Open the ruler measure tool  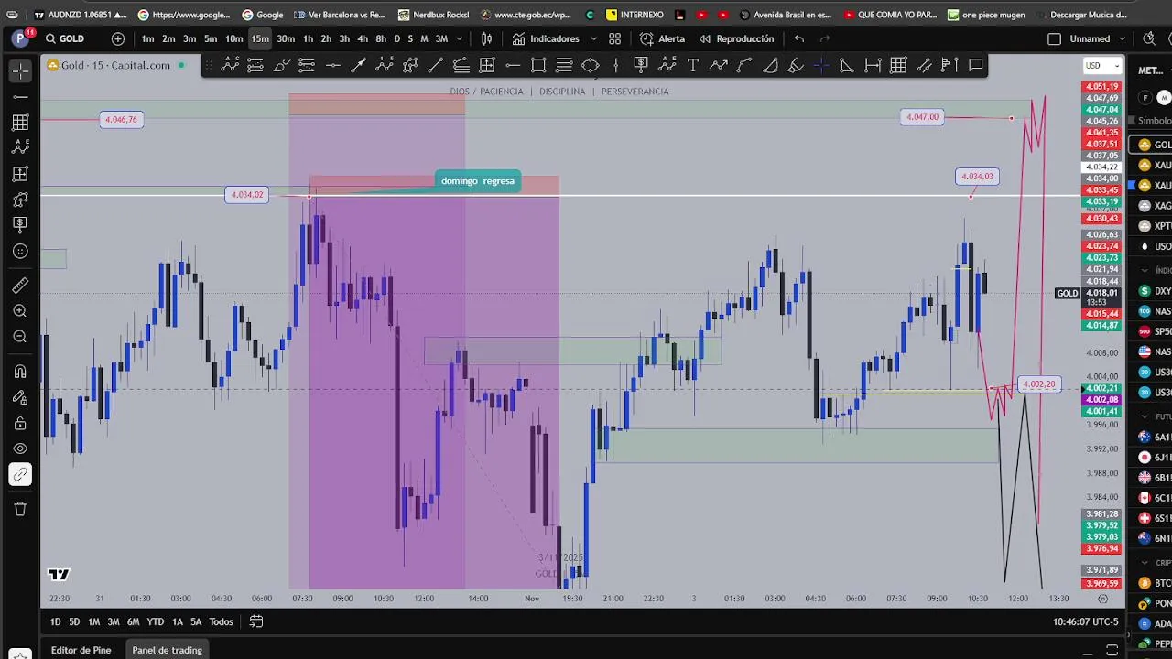(x=20, y=286)
